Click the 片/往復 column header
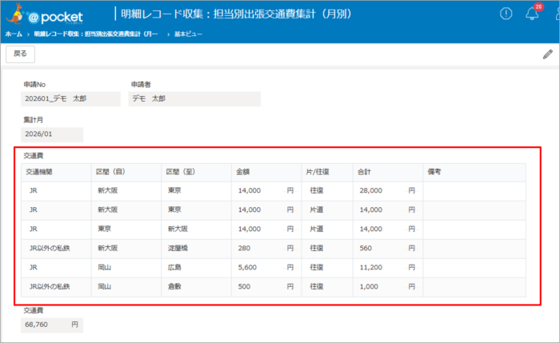The width and height of the screenshot is (560, 343). pos(327,173)
